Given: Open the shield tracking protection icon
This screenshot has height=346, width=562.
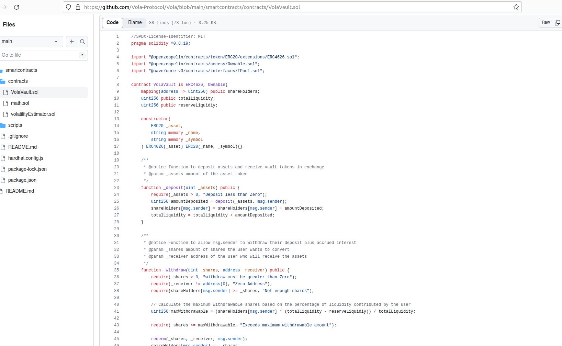Looking at the screenshot, I should click(x=68, y=7).
